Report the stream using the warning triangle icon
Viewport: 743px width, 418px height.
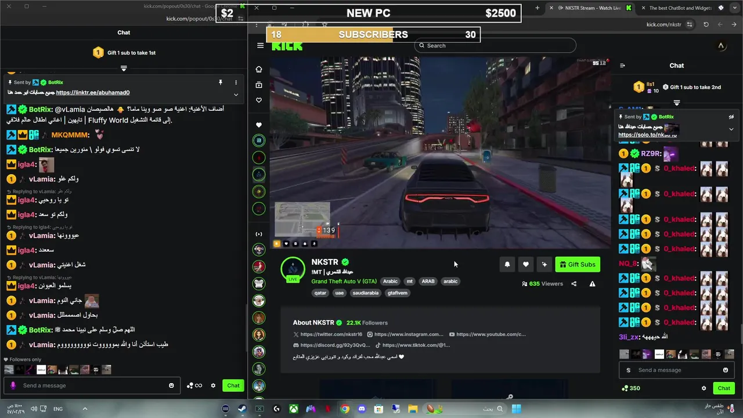pyautogui.click(x=593, y=284)
